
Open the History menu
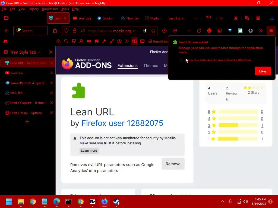click(x=34, y=9)
